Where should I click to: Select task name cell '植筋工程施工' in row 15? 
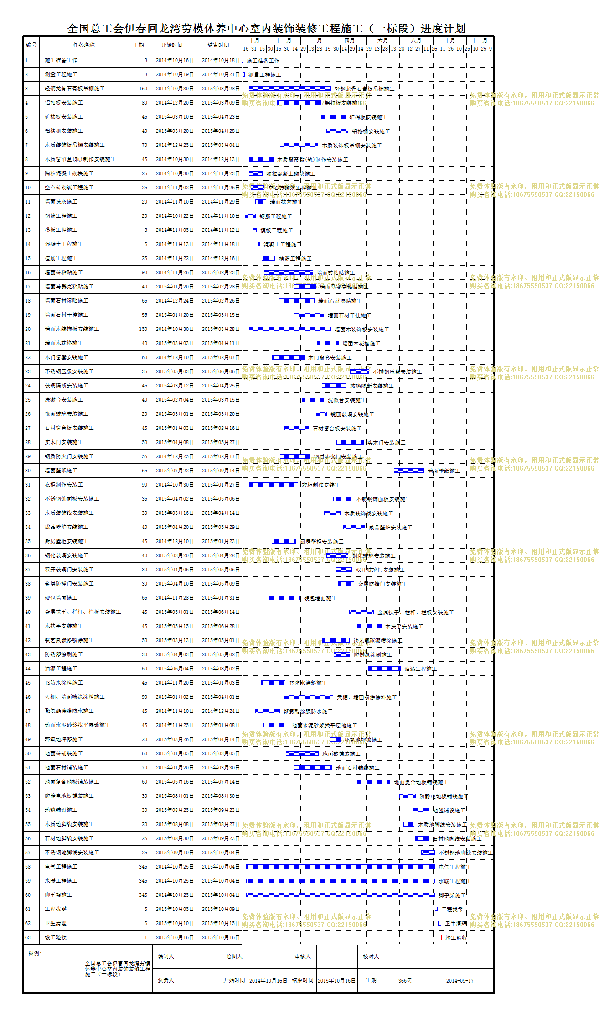point(84,258)
